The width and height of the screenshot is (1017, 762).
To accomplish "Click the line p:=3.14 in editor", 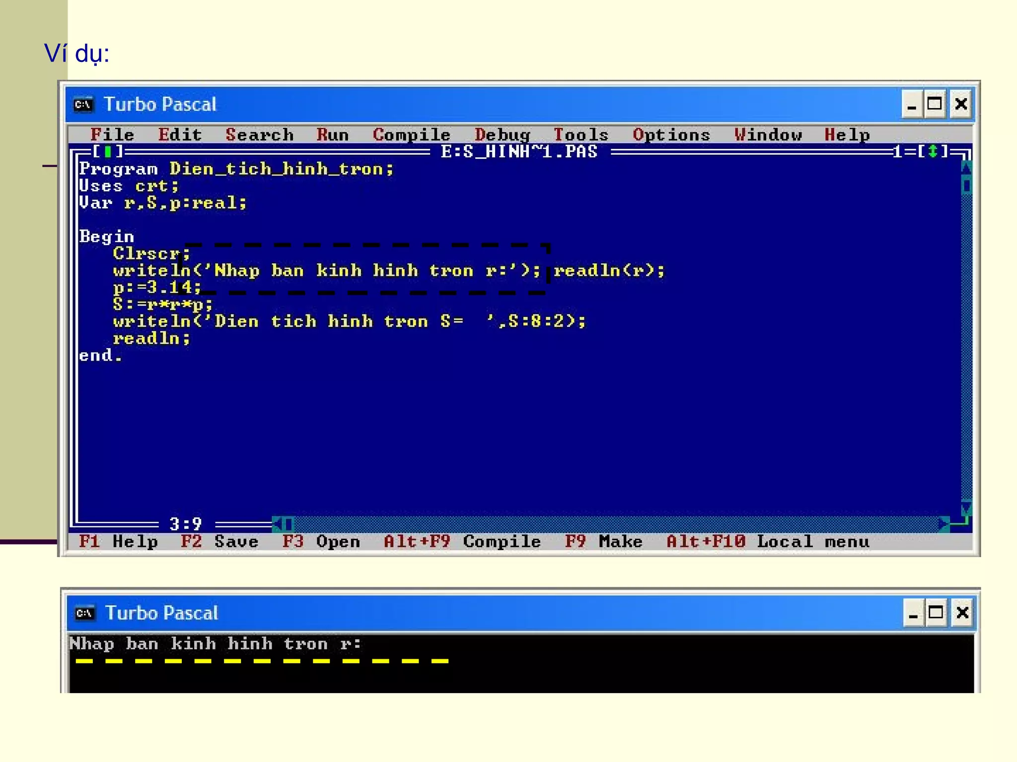I will 157,287.
